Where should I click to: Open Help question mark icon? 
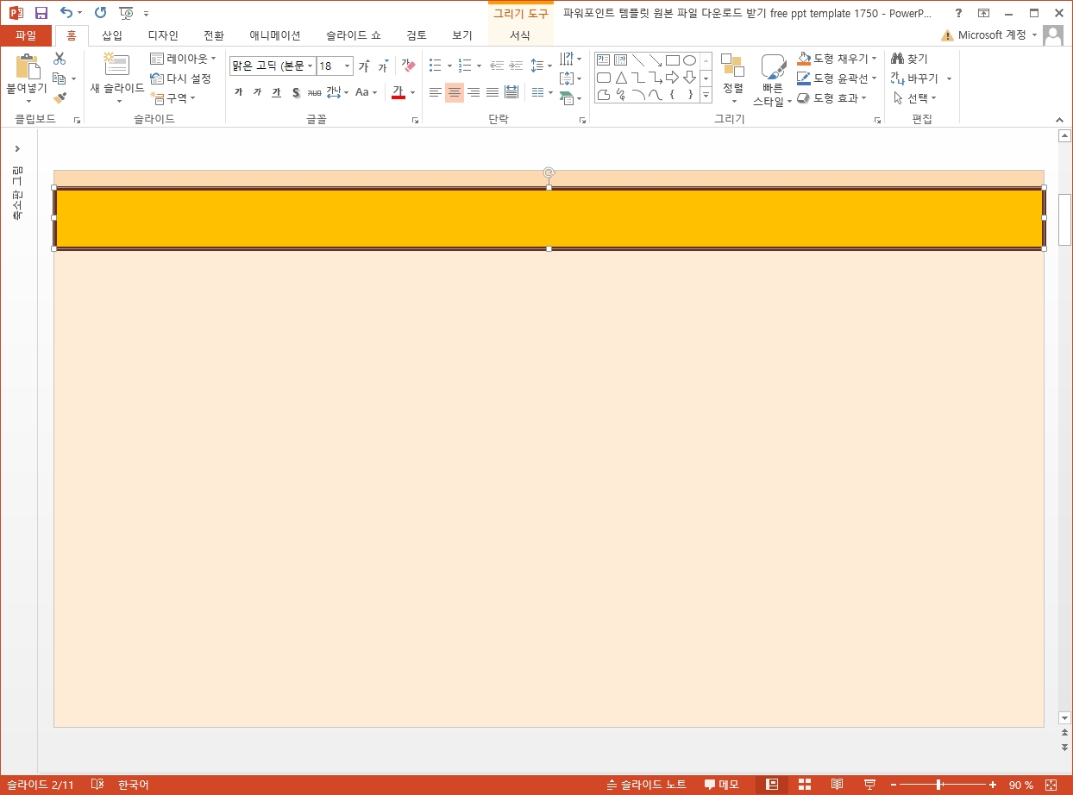click(958, 13)
